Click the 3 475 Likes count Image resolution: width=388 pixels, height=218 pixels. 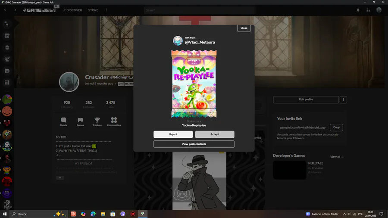(110, 104)
